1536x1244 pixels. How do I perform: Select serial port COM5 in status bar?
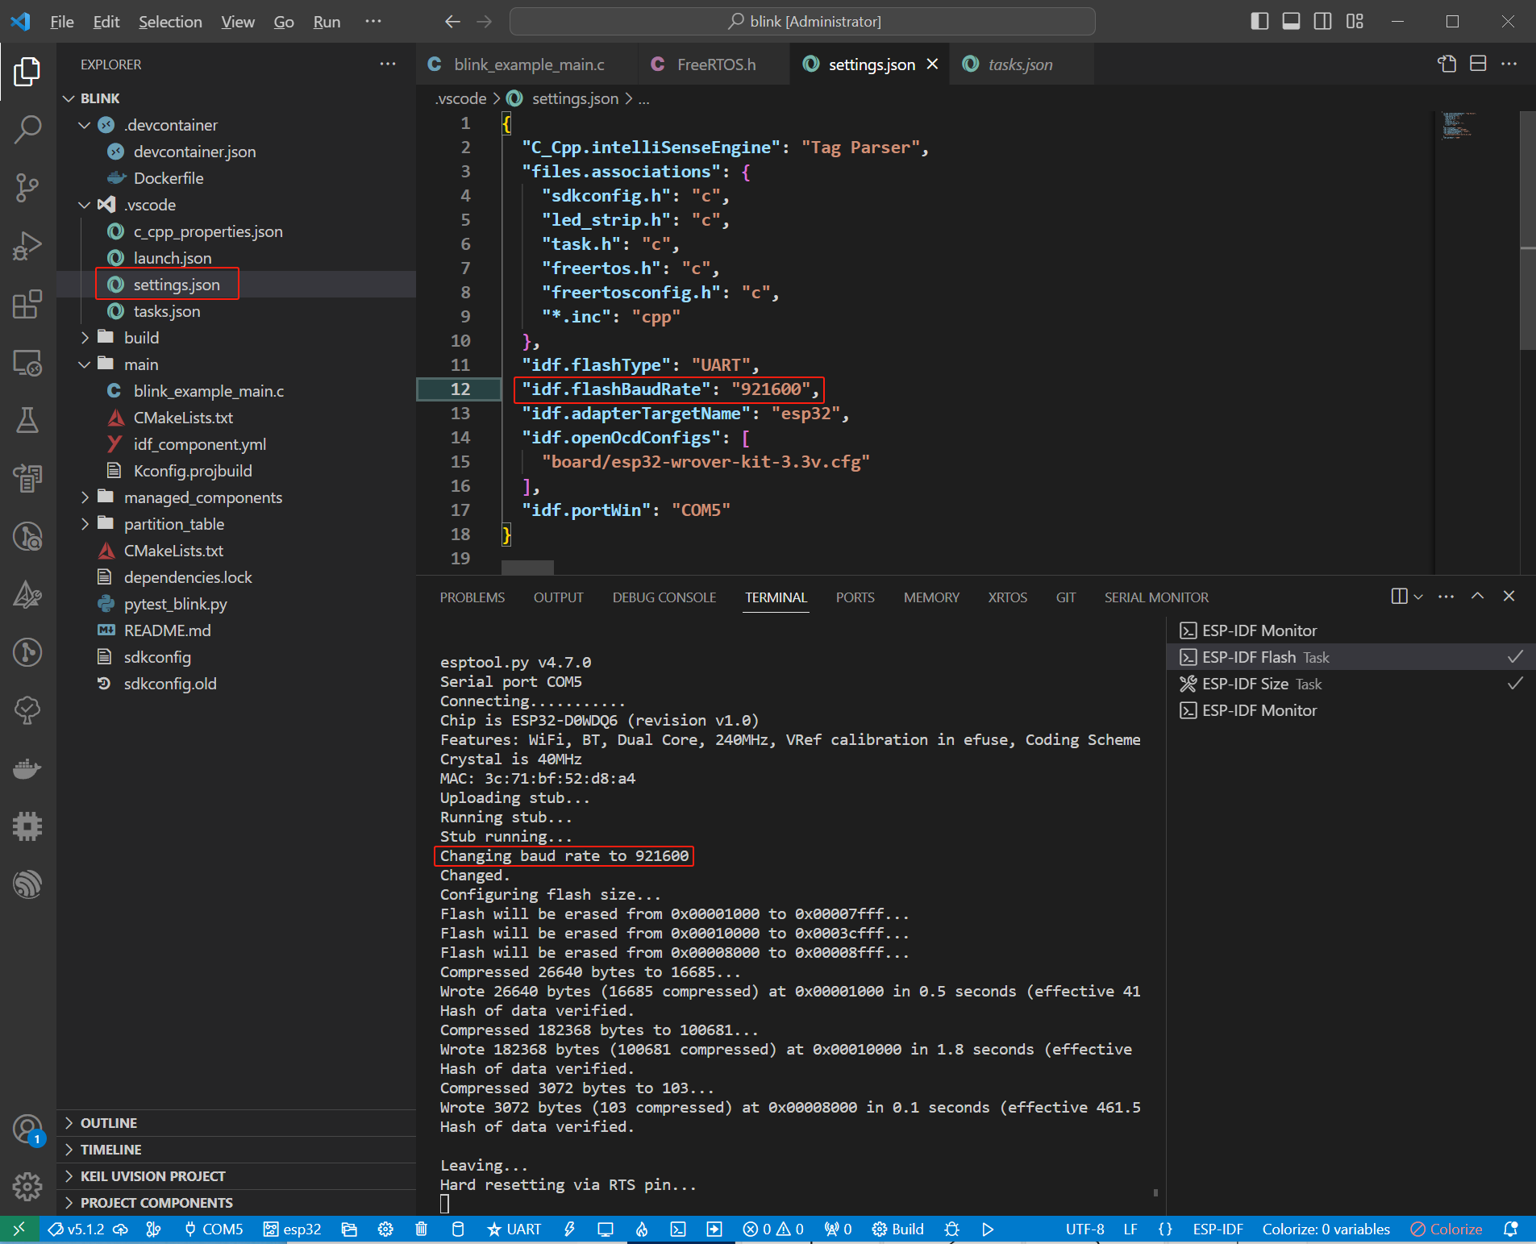click(214, 1229)
